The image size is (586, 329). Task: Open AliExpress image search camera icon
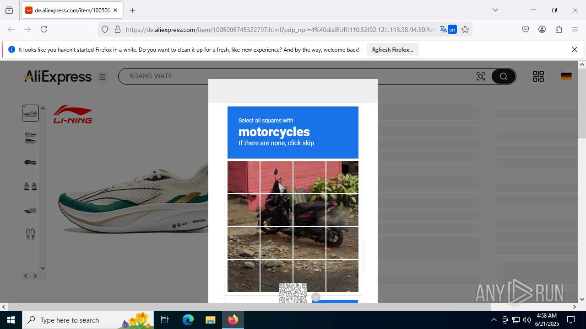click(481, 76)
